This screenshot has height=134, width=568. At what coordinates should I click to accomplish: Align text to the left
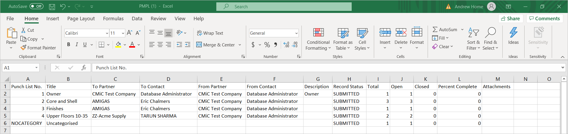(152, 45)
